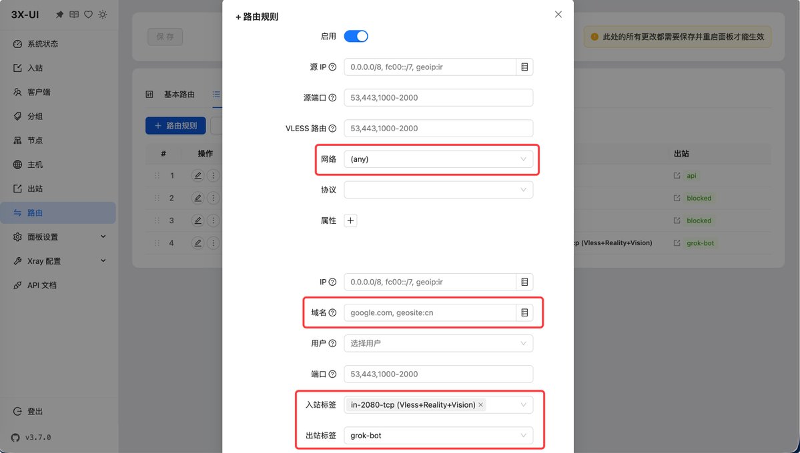Go to 出站 page in sidebar
Screen dimensions: 800x453
click(x=58, y=189)
